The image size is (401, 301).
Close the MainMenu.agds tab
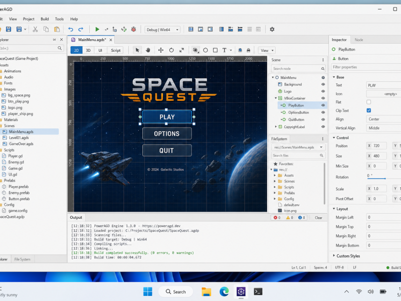111,40
